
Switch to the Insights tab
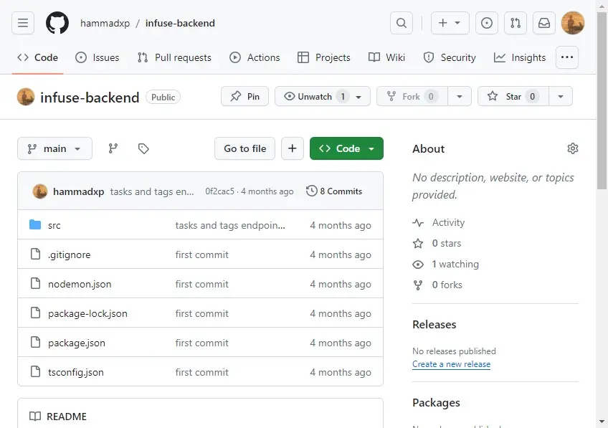[520, 57]
